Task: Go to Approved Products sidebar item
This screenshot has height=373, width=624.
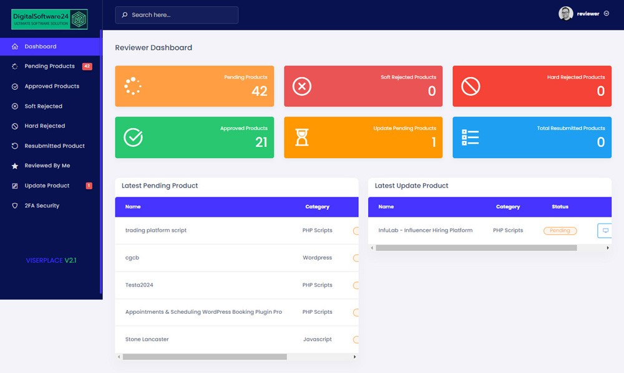Action: [x=52, y=86]
